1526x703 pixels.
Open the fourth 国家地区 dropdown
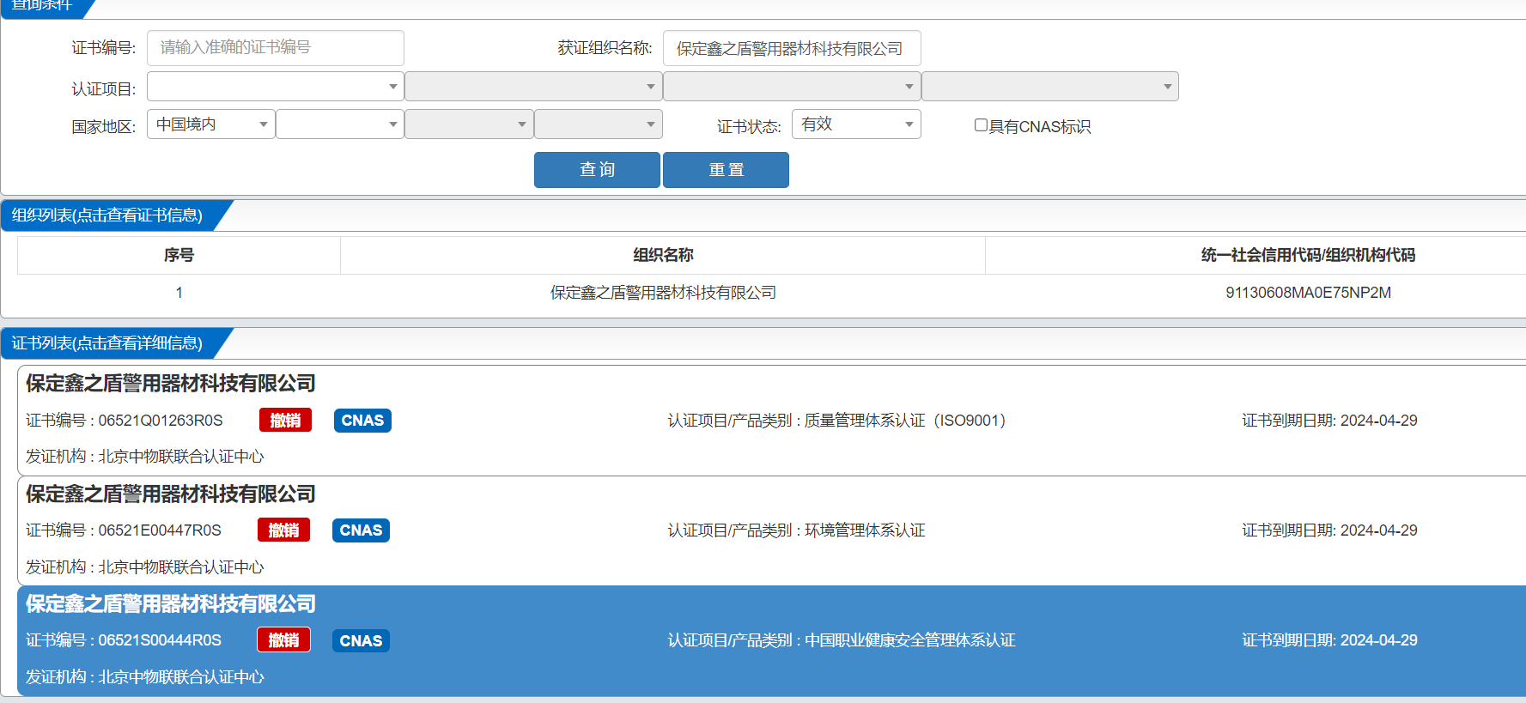(x=599, y=124)
